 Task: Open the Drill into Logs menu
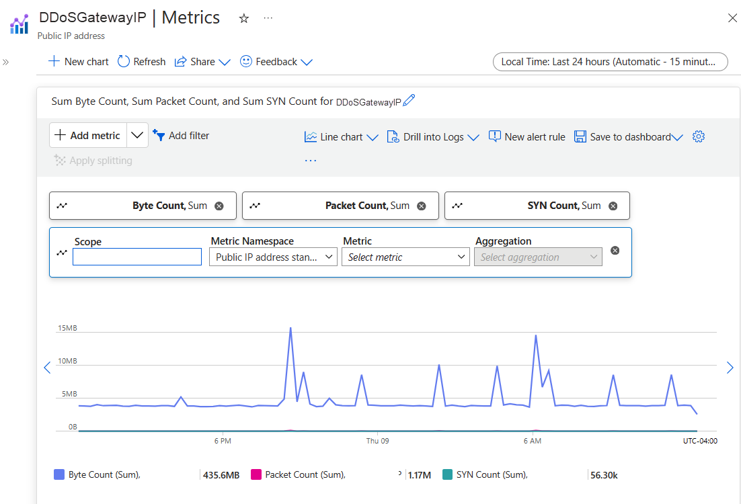433,137
